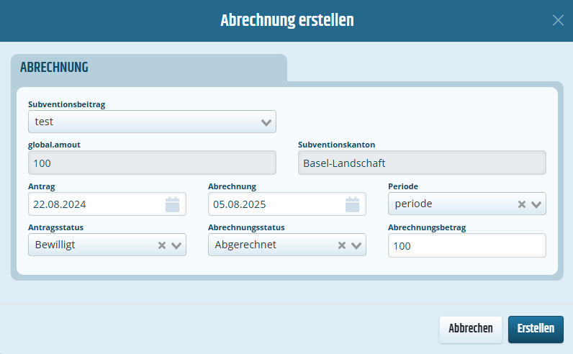573x354 pixels.
Task: Click the global.amout label
Action: click(x=54, y=145)
